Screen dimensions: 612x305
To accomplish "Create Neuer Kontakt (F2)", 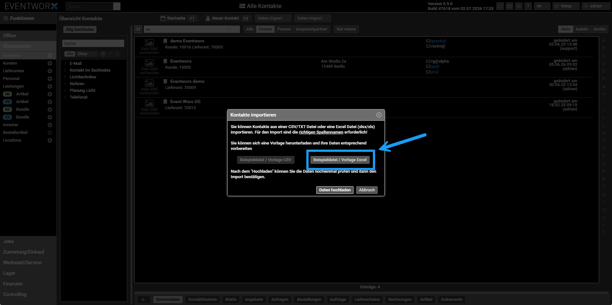I will pyautogui.click(x=228, y=18).
